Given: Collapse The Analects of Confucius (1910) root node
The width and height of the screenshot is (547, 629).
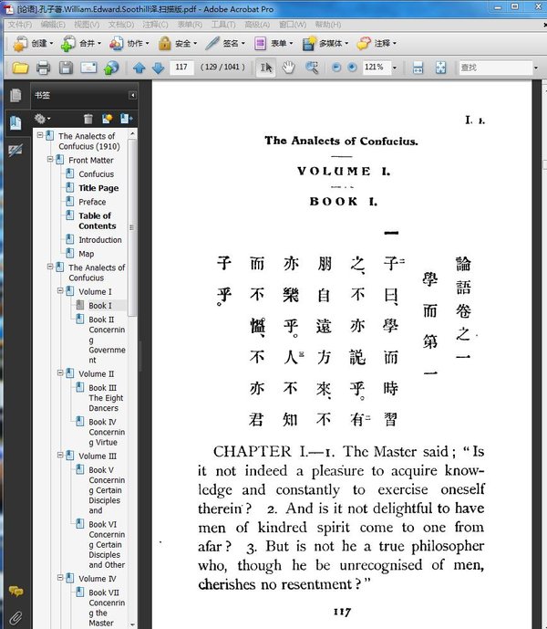Looking at the screenshot, I should 40,136.
